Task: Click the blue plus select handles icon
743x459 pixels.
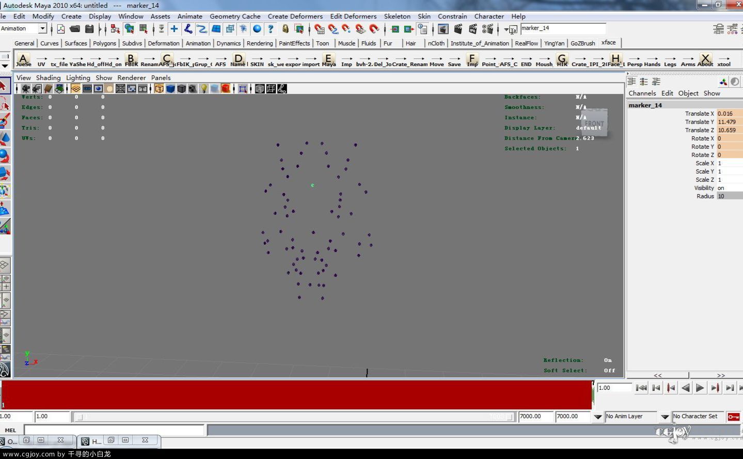Action: 174,29
